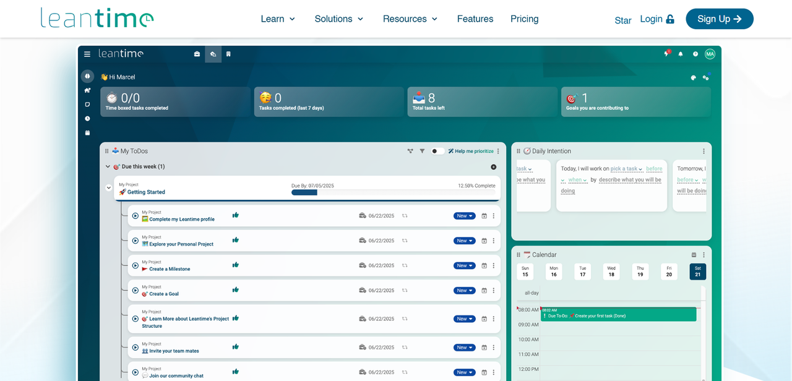Viewport: 792px width, 381px height.
Task: Open the 'Create your first task (Done)' calendar event
Action: 619,314
